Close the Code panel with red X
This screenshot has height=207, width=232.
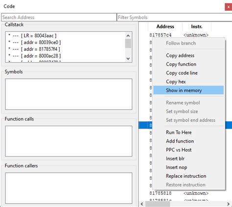pos(229,7)
